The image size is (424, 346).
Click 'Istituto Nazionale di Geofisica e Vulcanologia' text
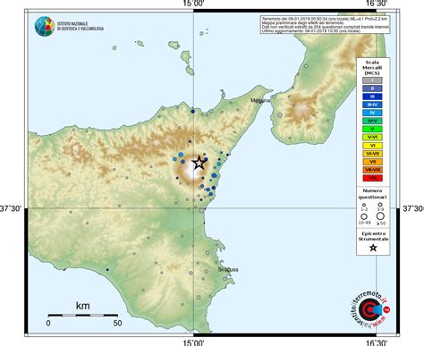81,26
